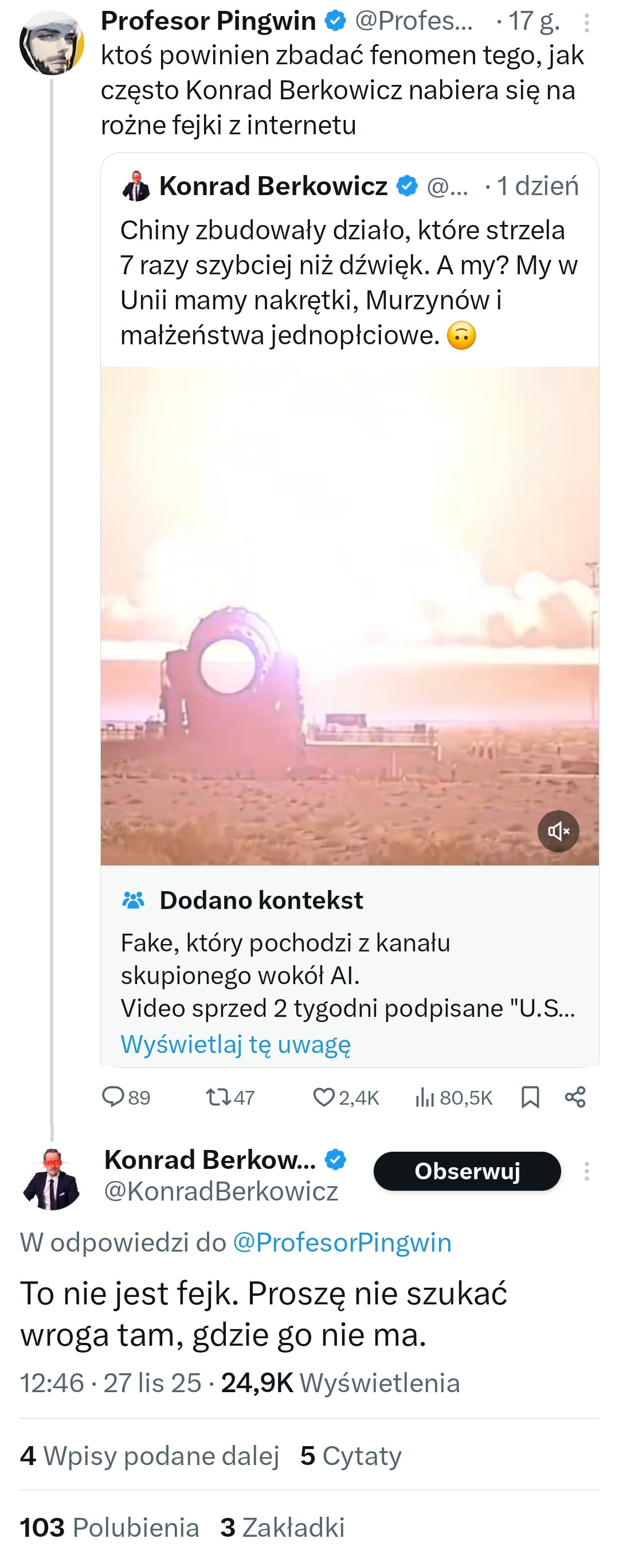Play the quoted cannon video
This screenshot has height=1554, width=619.
350,615
